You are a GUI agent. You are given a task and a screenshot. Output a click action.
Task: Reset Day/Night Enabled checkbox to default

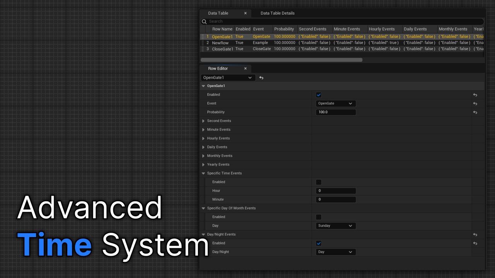pyautogui.click(x=475, y=243)
